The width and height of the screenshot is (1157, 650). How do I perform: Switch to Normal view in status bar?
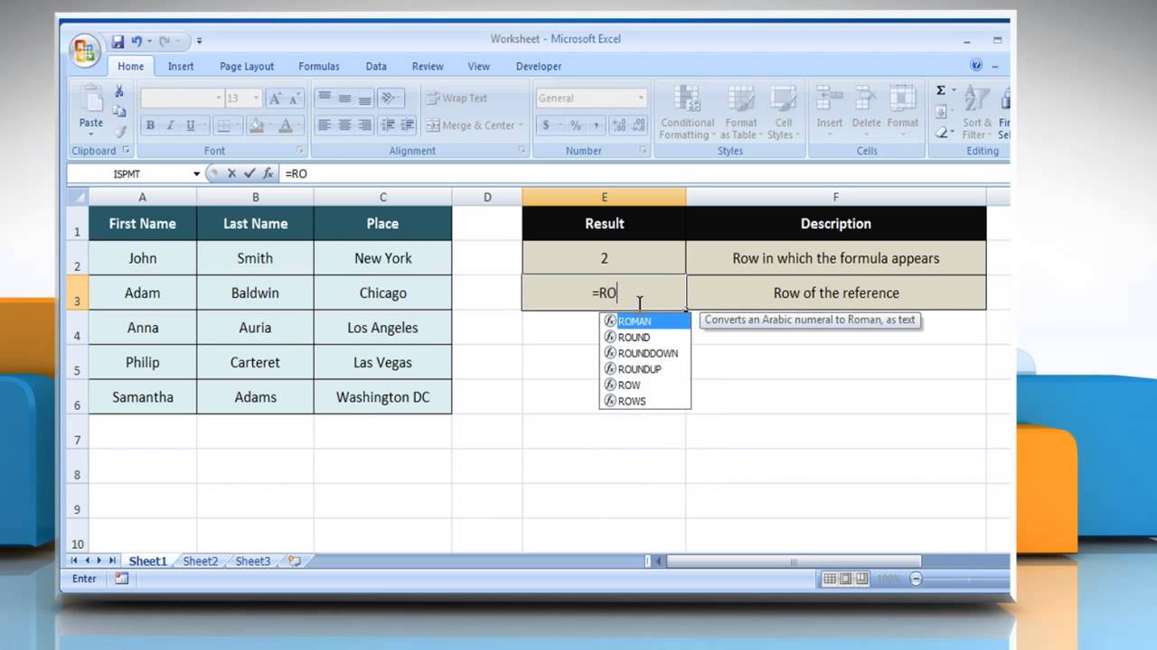coord(830,579)
